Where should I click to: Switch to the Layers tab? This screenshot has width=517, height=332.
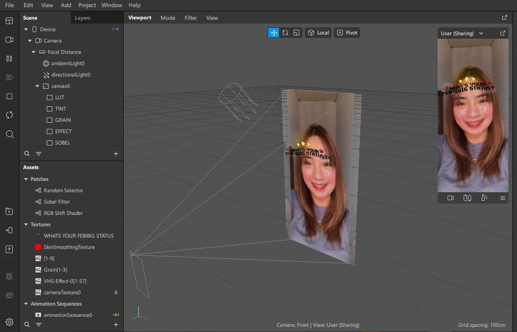point(83,18)
